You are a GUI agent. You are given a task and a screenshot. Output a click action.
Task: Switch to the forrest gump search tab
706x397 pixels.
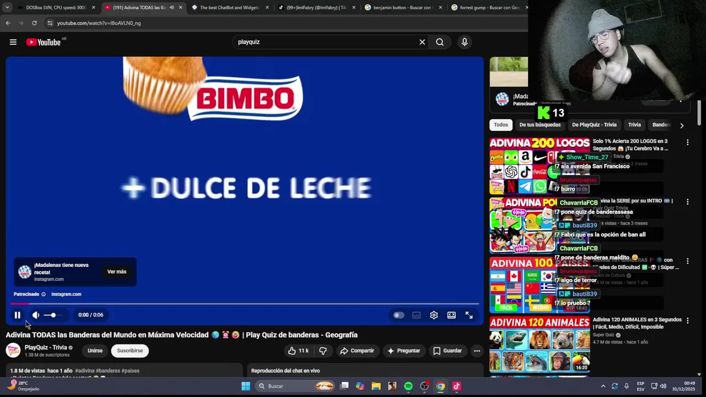tap(488, 8)
